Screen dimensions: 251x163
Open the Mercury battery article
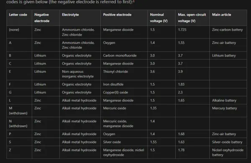coord(224,108)
